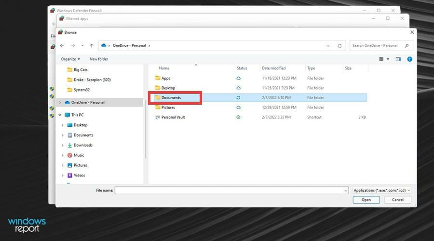Select the Desktop folder in file list
Image resolution: width=434 pixels, height=241 pixels.
tap(165, 88)
